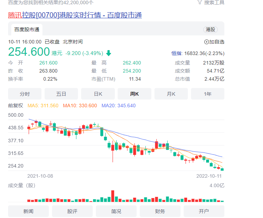Click the MA20: 345.640 indicator

(x=119, y=105)
